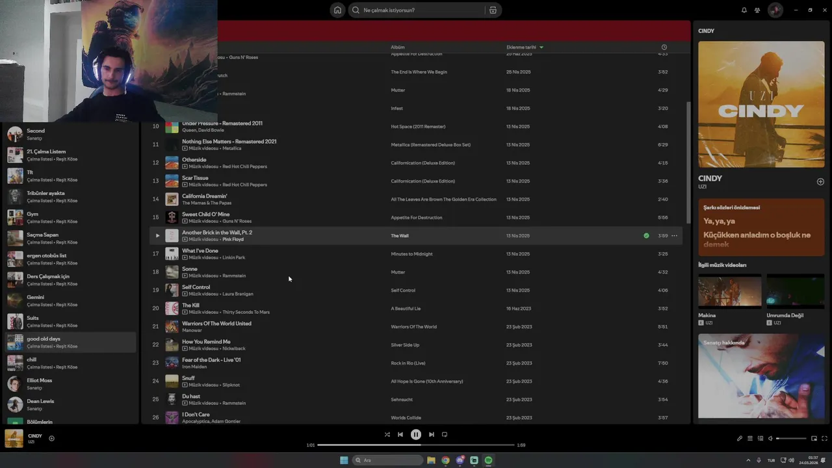Viewport: 832px width, 468px height.
Task: Play Another Brick in the Wall, Pt. 2
Action: pyautogui.click(x=157, y=236)
